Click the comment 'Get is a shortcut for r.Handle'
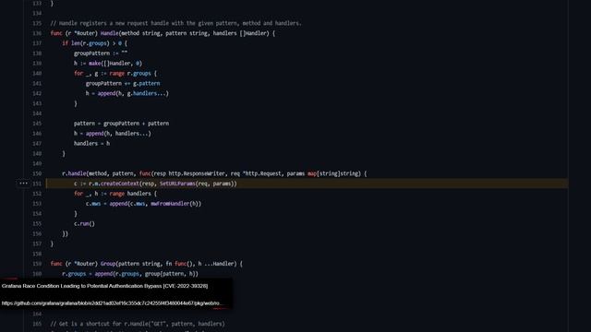 (x=138, y=324)
